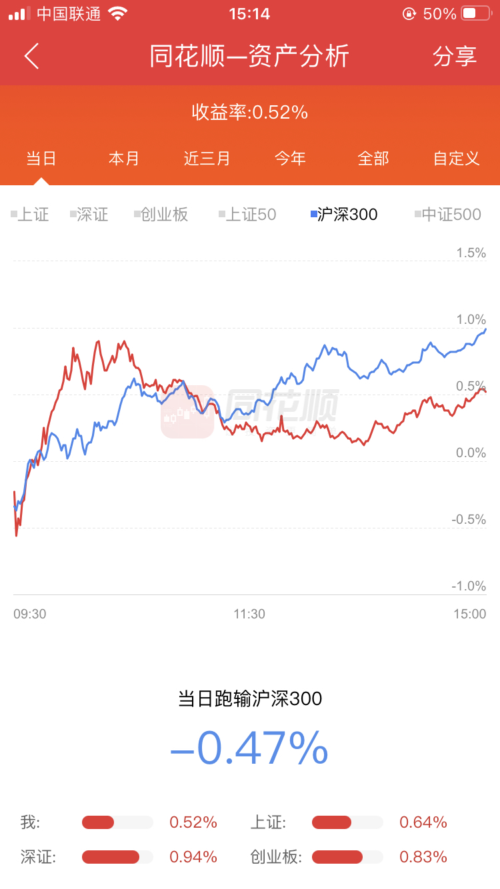
Task: Toggle 深证 index comparison line
Action: tap(89, 215)
